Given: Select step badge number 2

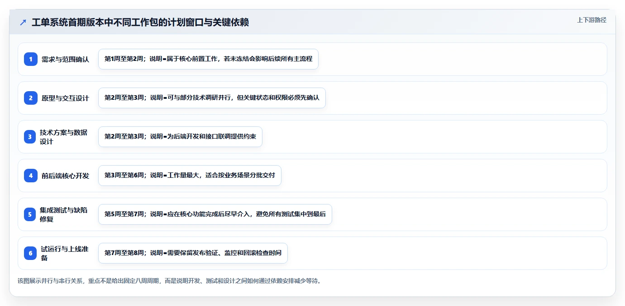Looking at the screenshot, I should pyautogui.click(x=31, y=98).
